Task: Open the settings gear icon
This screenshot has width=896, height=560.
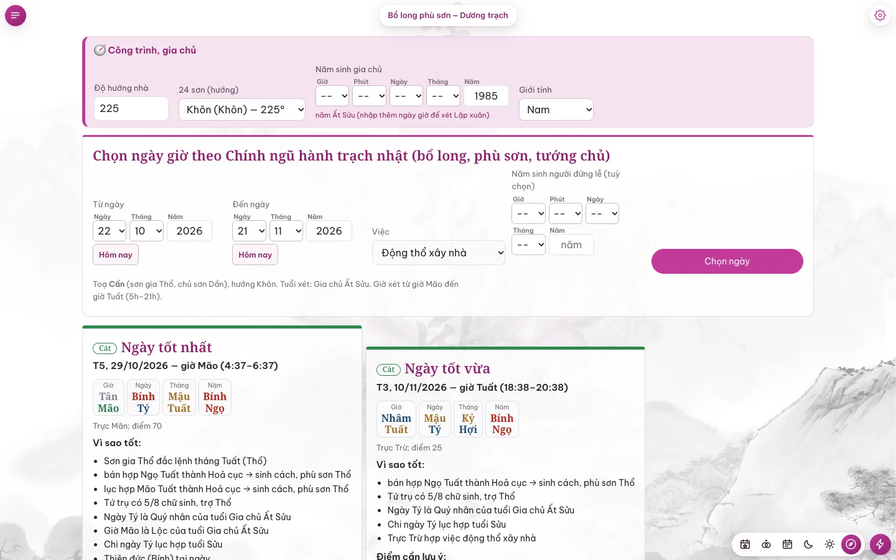Action: pos(880,16)
